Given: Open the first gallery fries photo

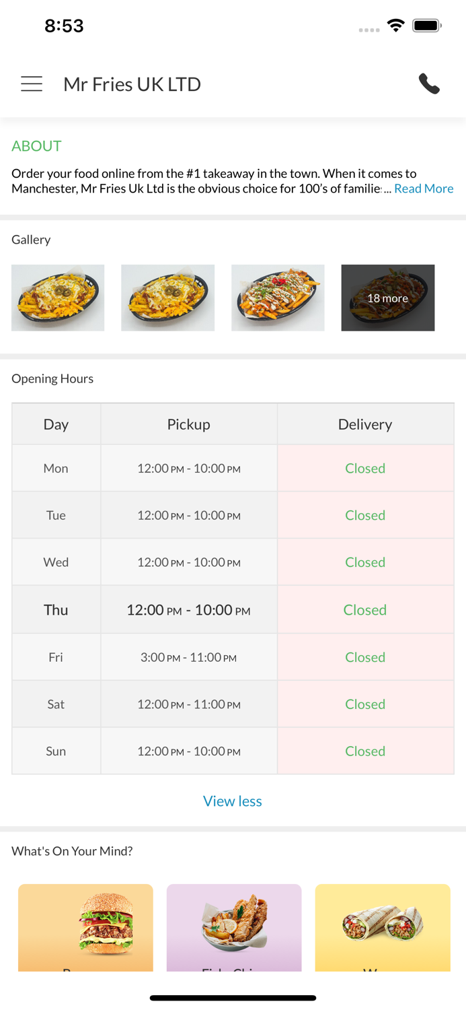Looking at the screenshot, I should (x=58, y=298).
